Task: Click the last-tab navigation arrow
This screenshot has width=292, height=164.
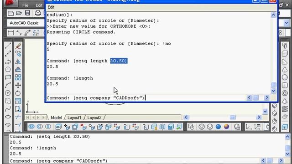Action: pos(44,118)
